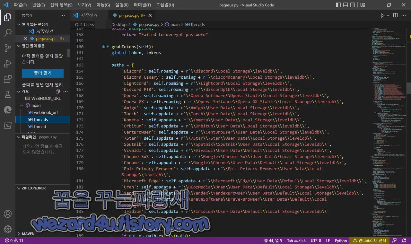Close the pegasus.py editor tab
The image size is (411, 244).
[150, 15]
